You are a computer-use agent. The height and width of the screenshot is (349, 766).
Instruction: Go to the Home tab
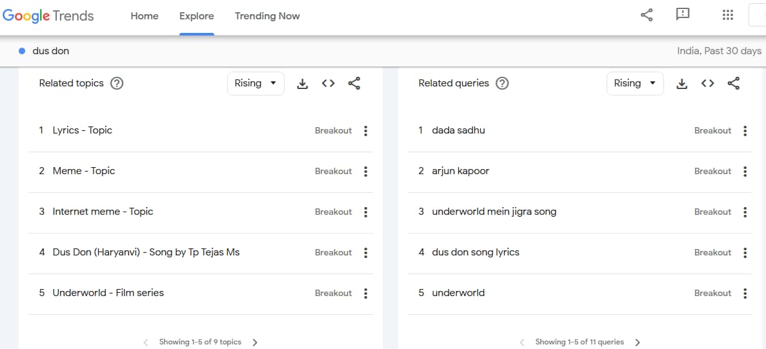point(145,16)
